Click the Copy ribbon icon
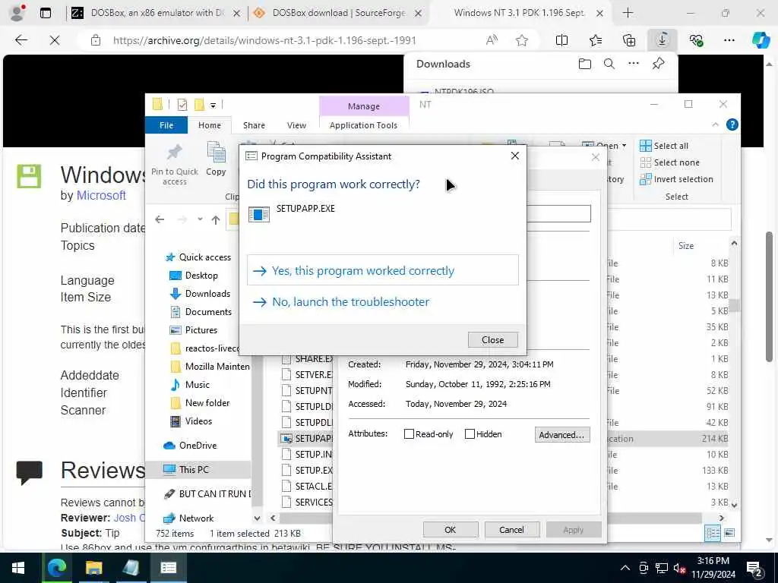 (216, 159)
